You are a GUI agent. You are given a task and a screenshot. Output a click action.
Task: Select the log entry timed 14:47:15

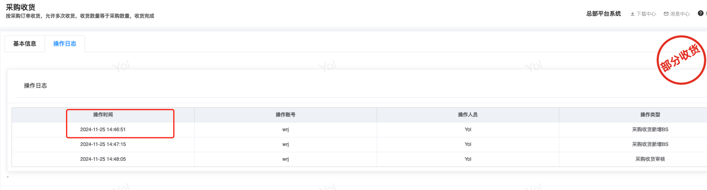(103, 144)
